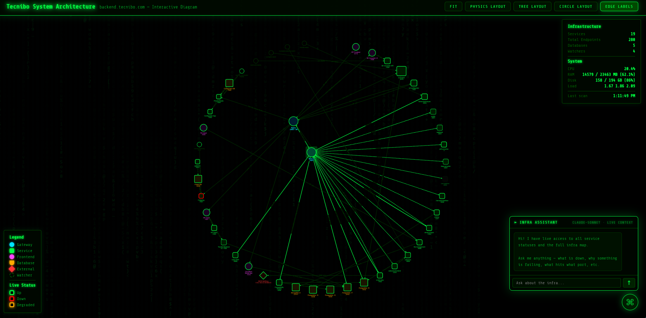
Task: Click the Up status legend entry
Action: click(15, 293)
